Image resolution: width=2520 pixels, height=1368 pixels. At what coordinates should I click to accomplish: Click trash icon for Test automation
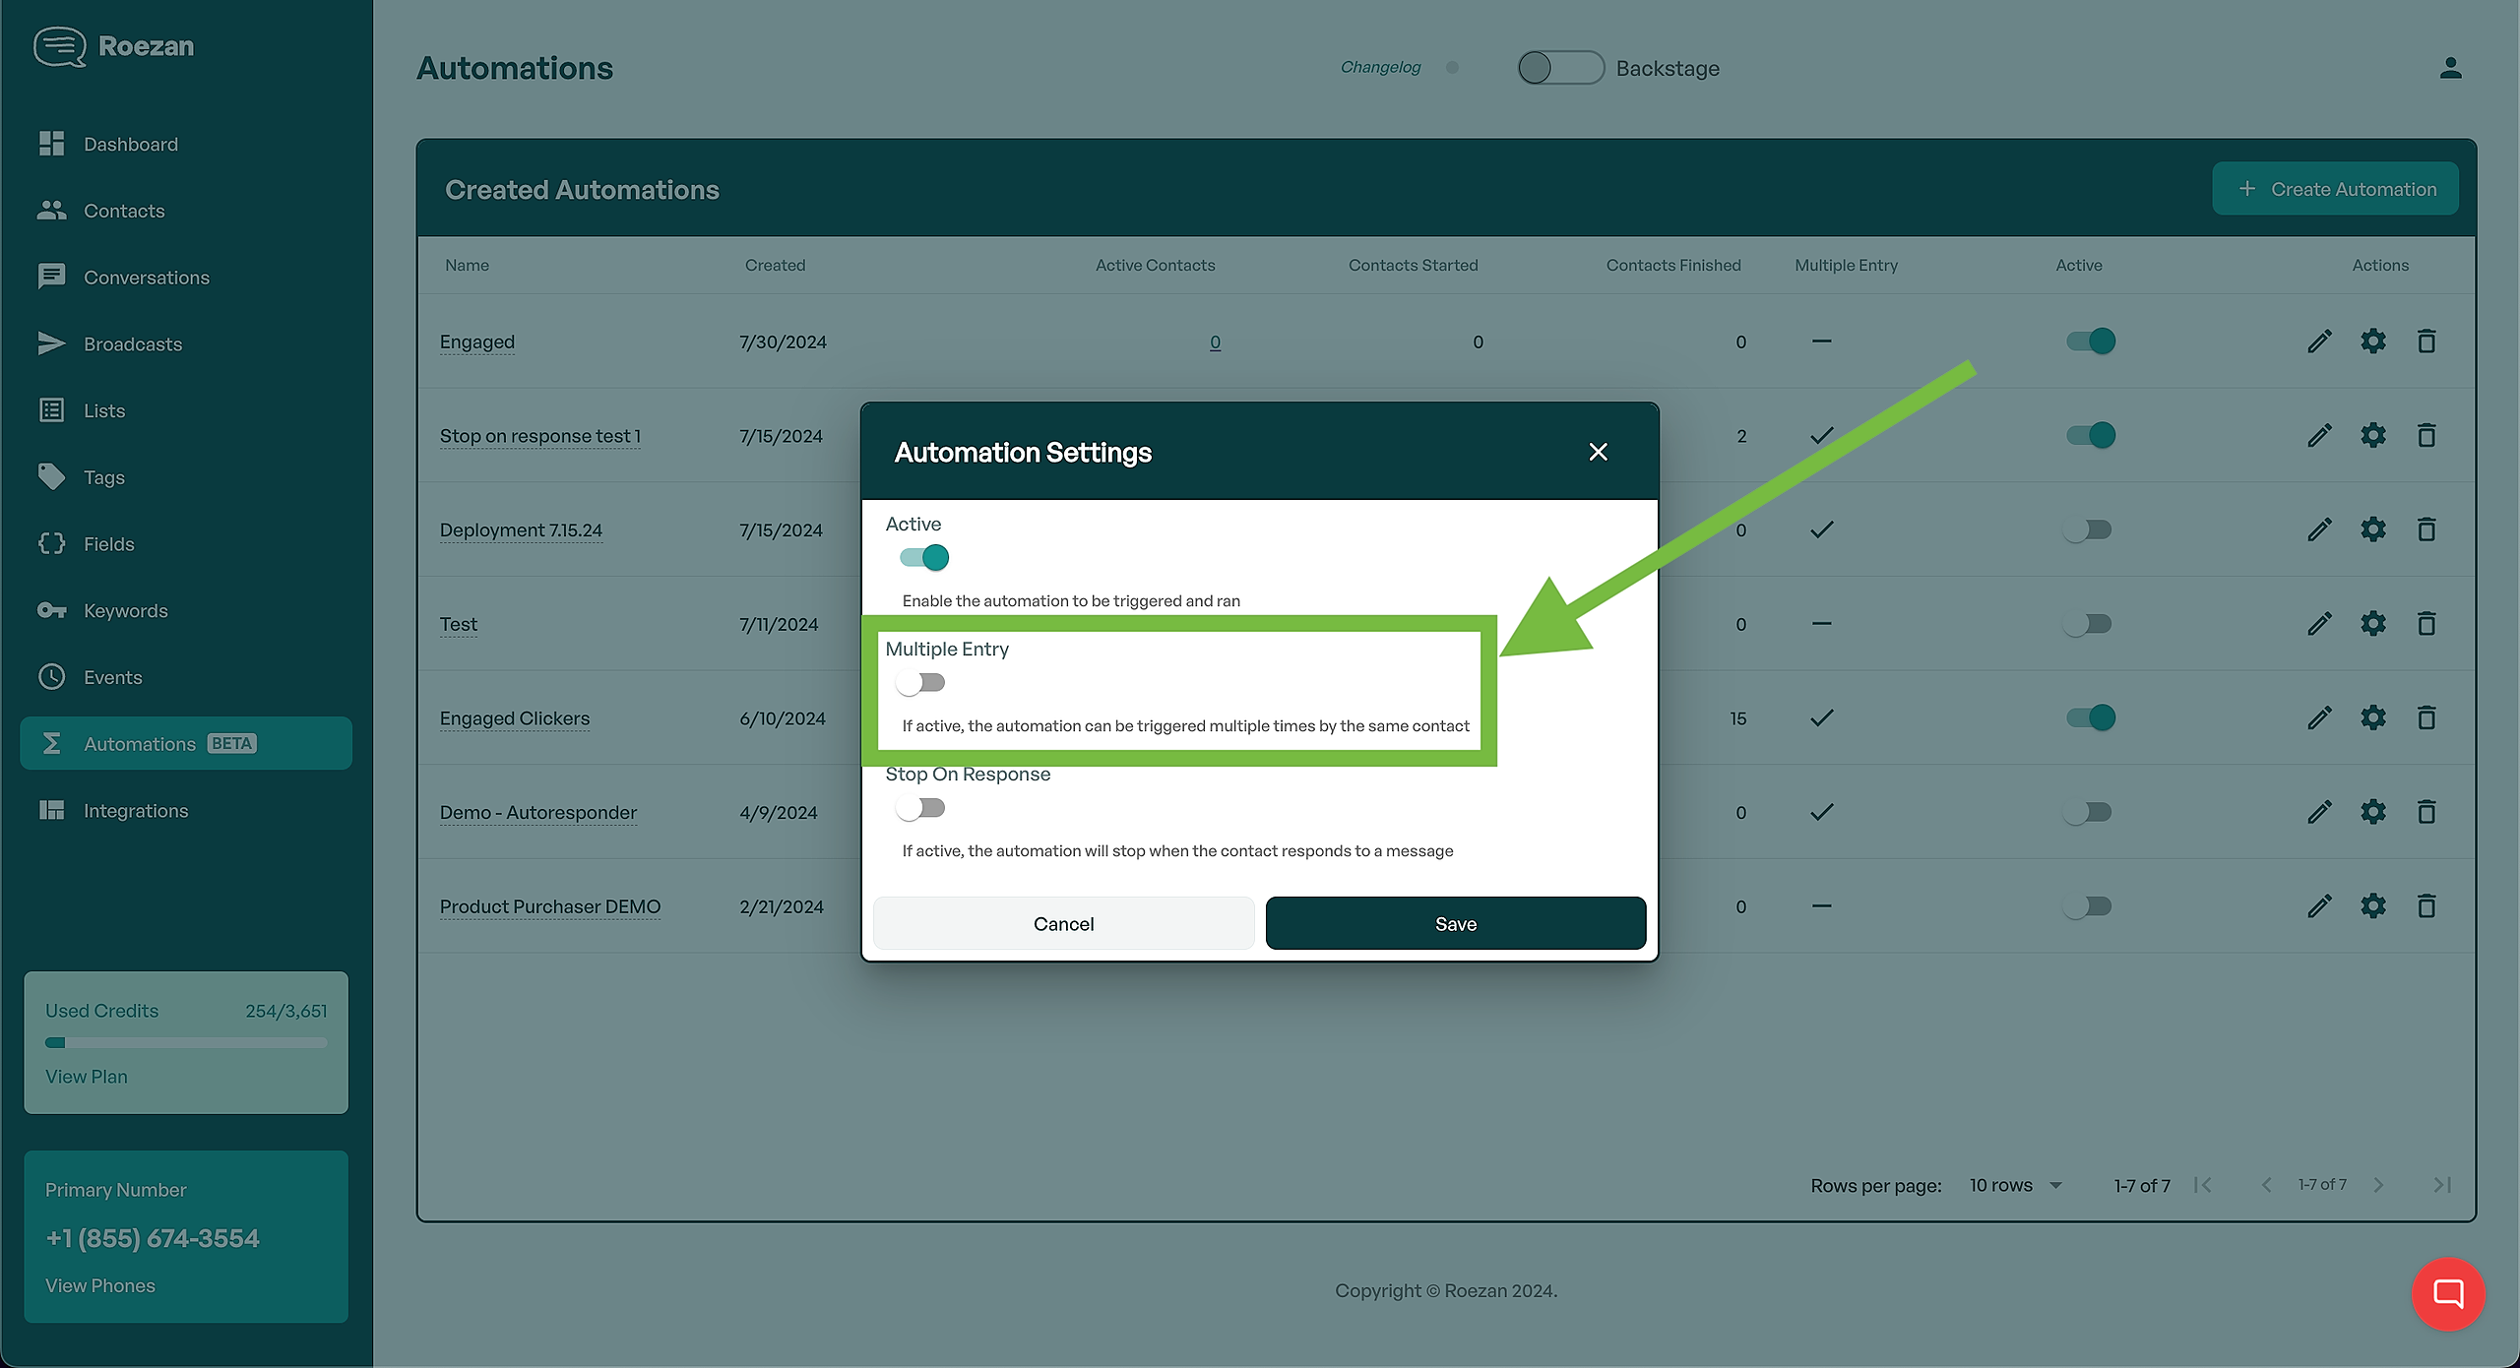(x=2425, y=624)
